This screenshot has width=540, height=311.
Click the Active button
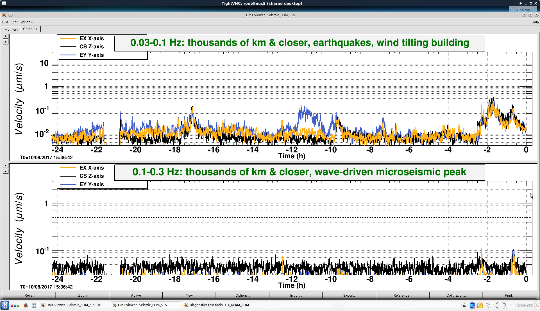click(136, 295)
